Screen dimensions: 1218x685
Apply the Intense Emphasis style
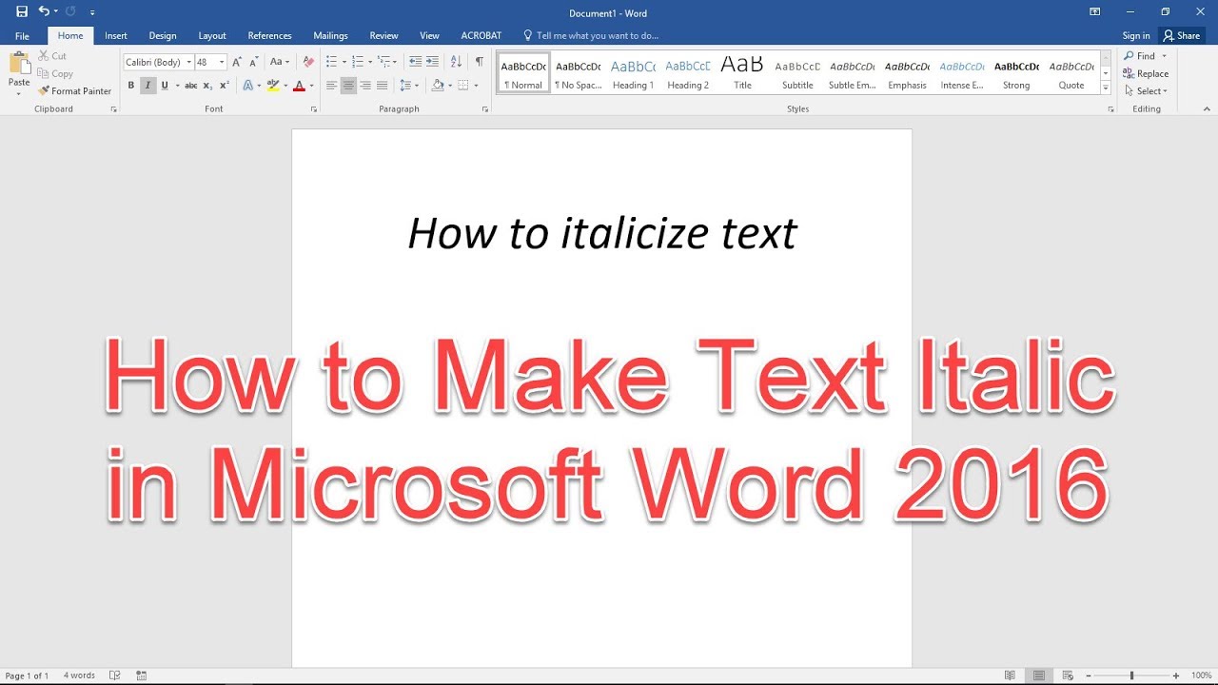point(962,73)
